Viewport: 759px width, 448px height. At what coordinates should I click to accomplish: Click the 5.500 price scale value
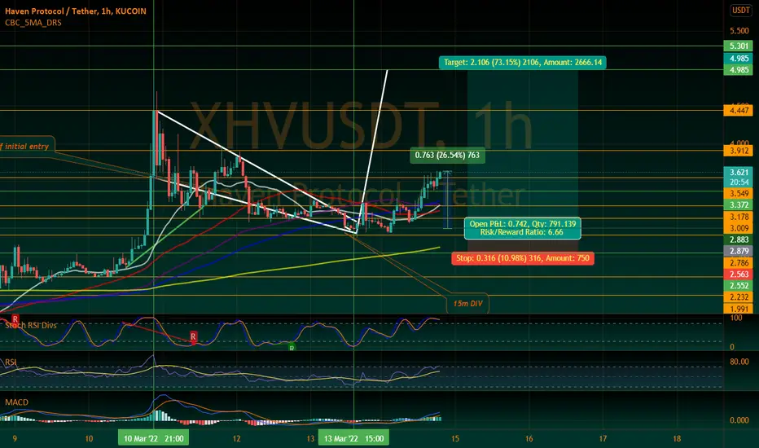739,30
